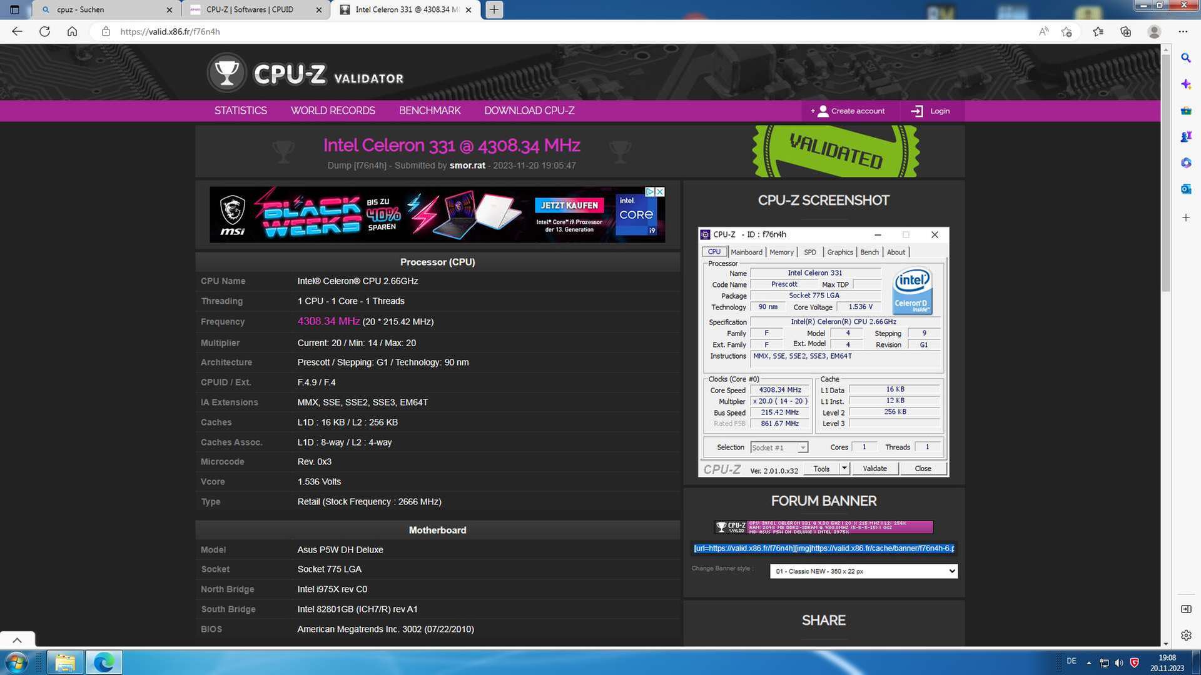
Task: Open the taskbar clock and date
Action: click(x=1167, y=663)
